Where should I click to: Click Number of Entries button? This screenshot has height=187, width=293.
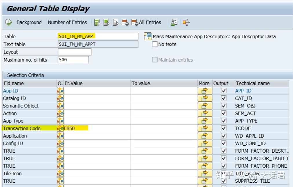(x=67, y=22)
